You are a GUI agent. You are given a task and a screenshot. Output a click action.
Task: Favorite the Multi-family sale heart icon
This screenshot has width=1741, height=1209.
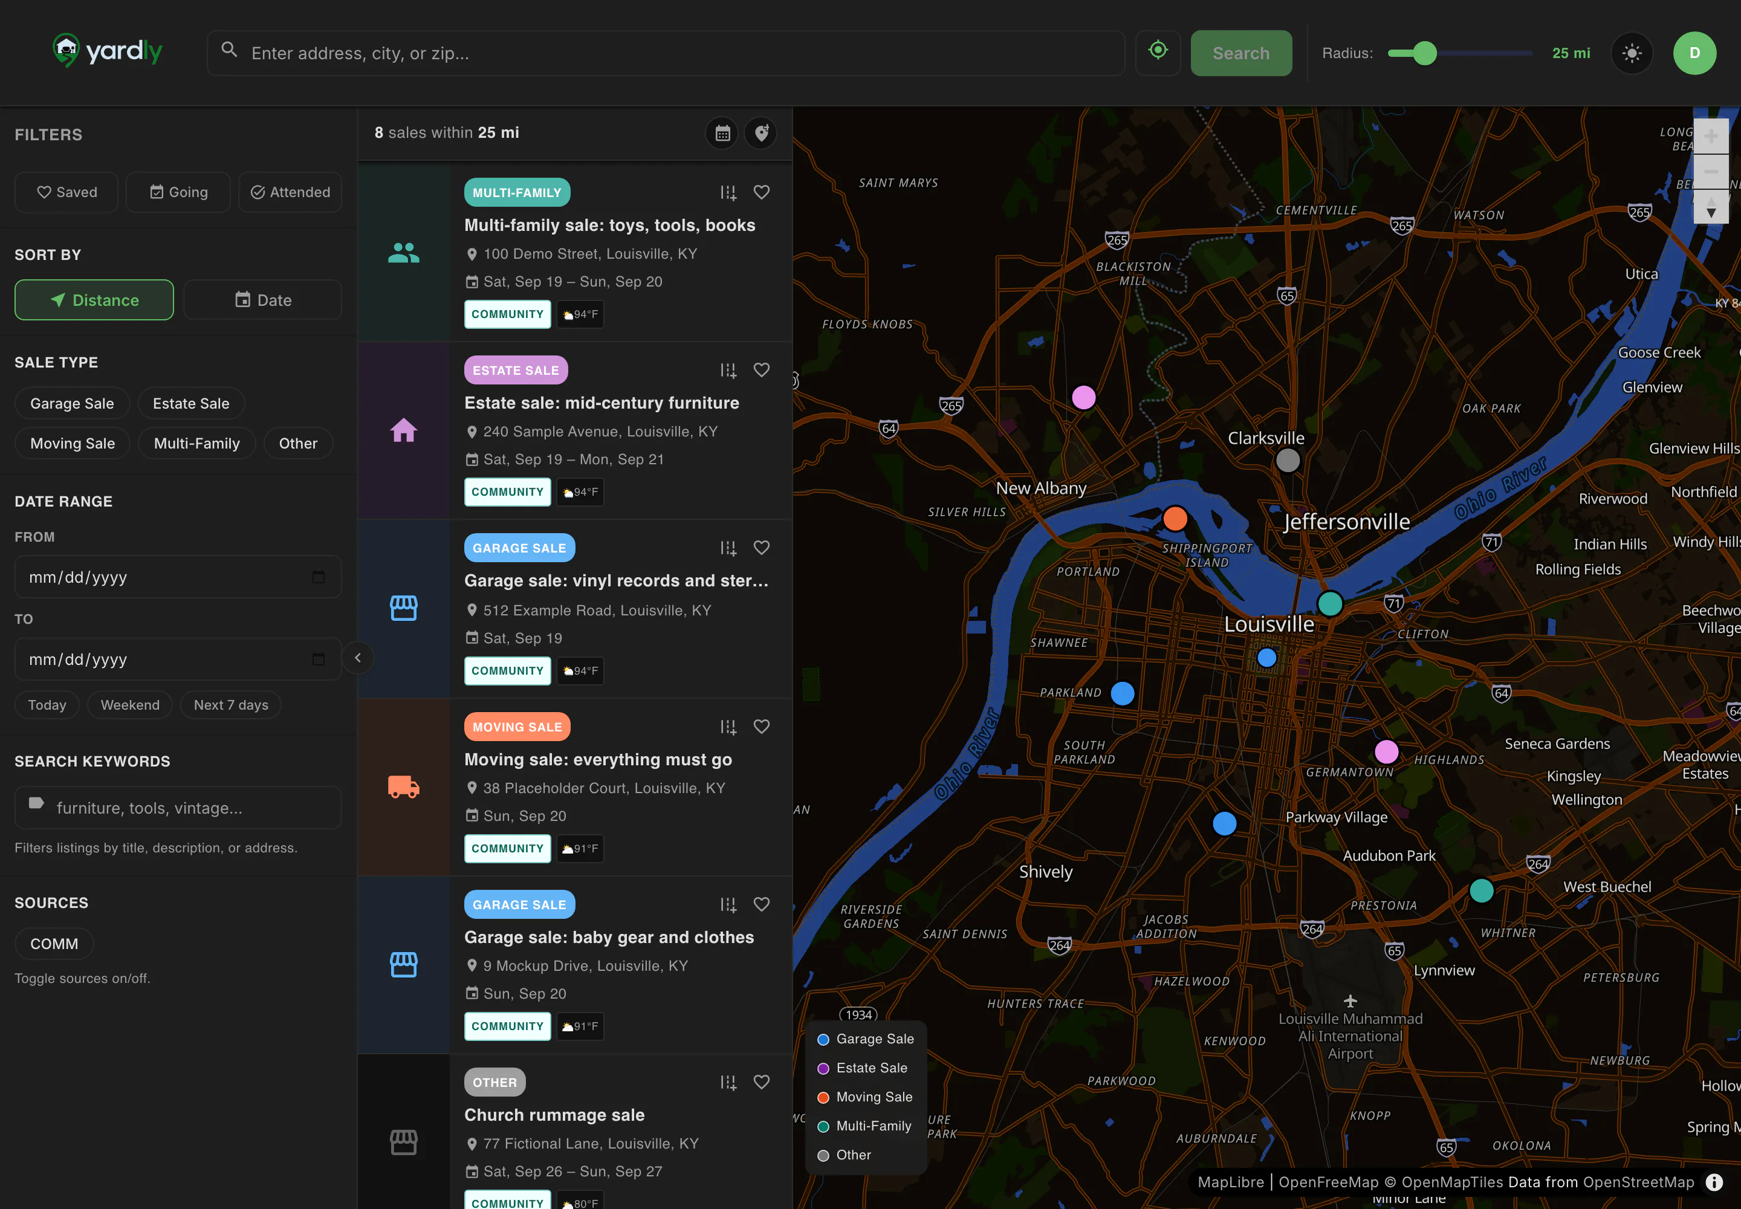pyautogui.click(x=762, y=192)
